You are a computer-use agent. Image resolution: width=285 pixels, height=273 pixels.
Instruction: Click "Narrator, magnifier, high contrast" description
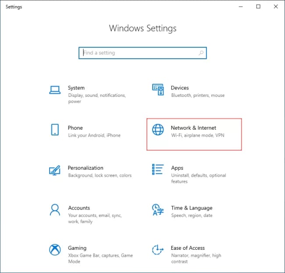[x=196, y=259]
